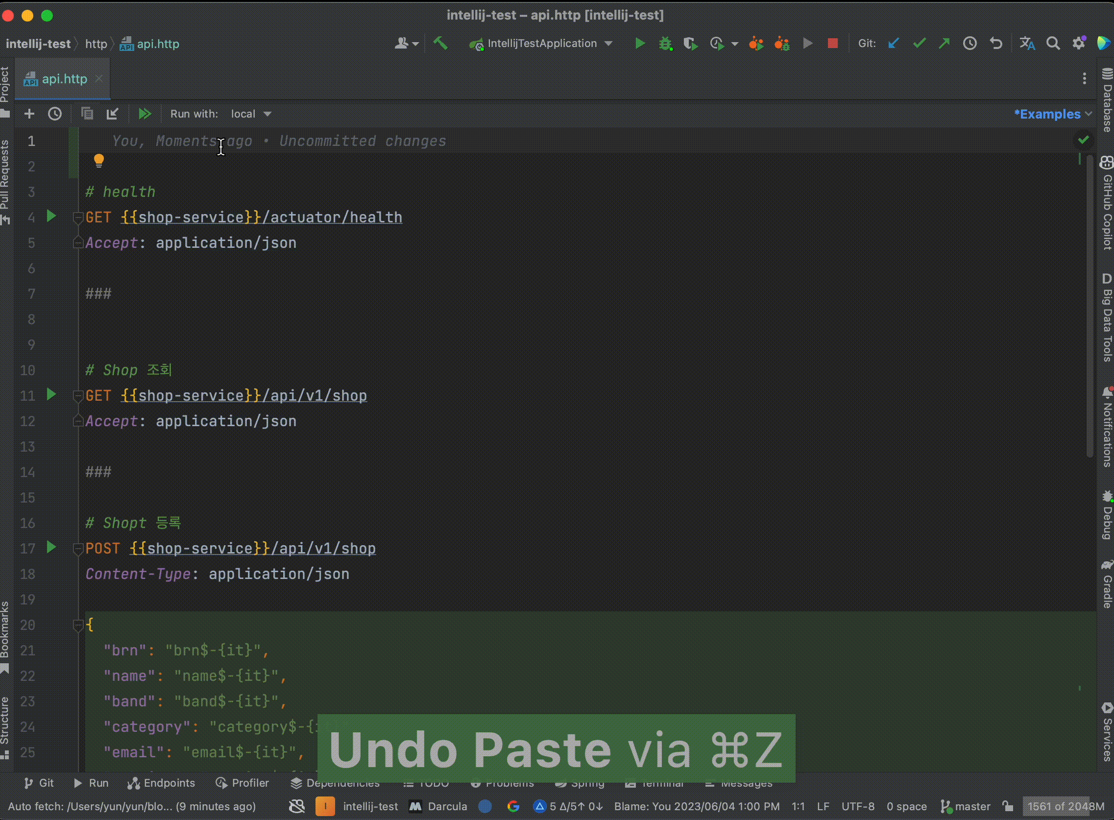The width and height of the screenshot is (1114, 820).
Task: Toggle read-only lock icon in status bar
Action: (x=1007, y=806)
